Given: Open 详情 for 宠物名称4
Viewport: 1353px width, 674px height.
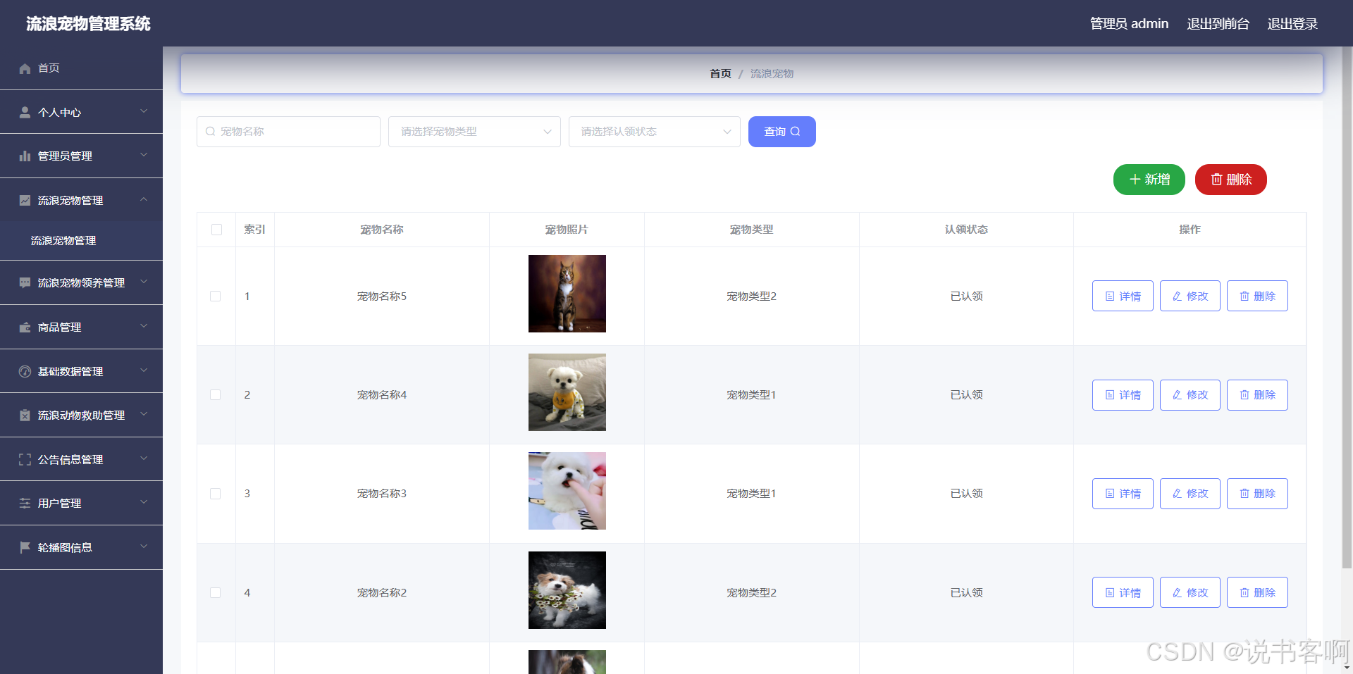Looking at the screenshot, I should [x=1123, y=394].
